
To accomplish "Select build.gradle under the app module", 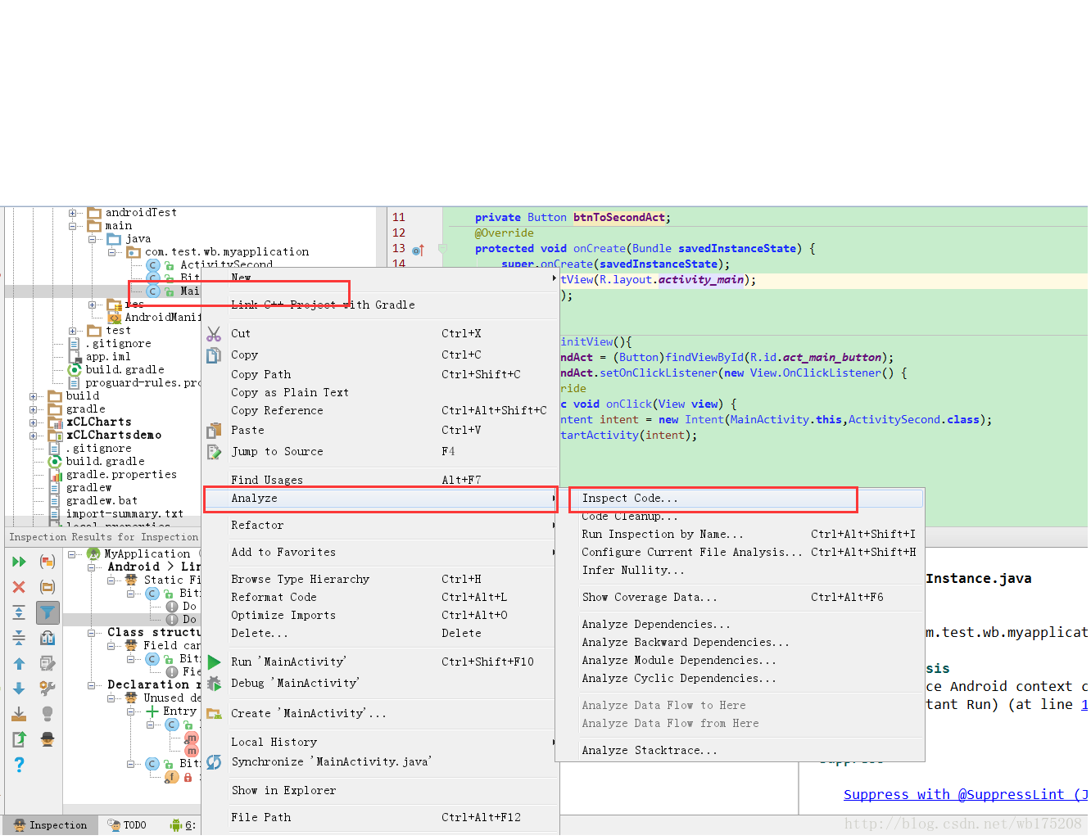I will (124, 370).
